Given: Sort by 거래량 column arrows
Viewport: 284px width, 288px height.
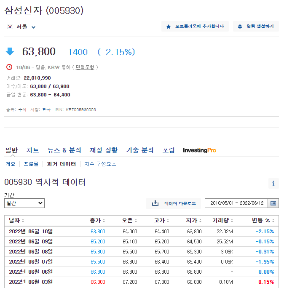Looking at the screenshot, I should click(232, 221).
